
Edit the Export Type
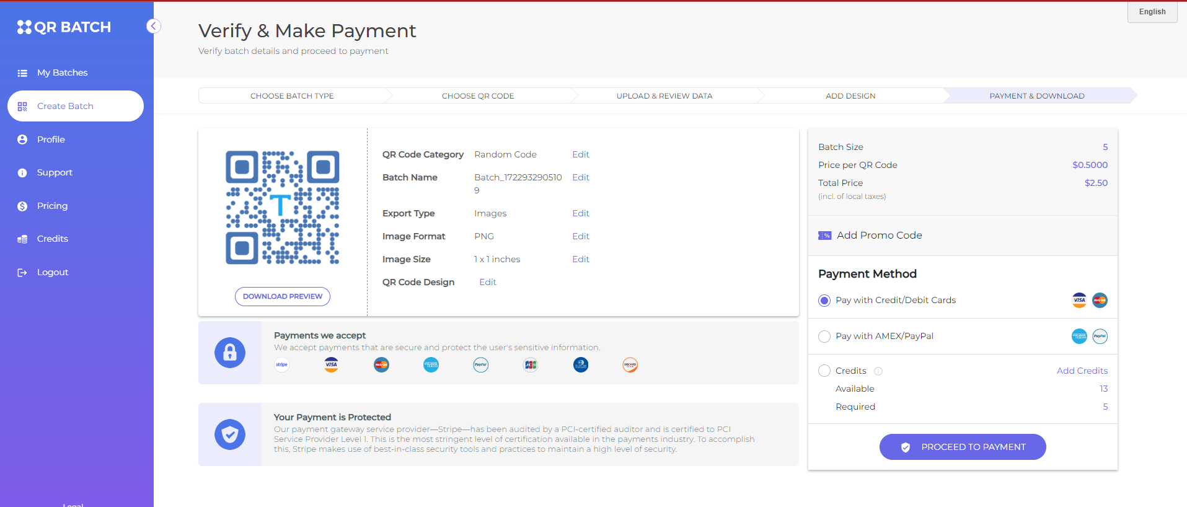(x=581, y=213)
